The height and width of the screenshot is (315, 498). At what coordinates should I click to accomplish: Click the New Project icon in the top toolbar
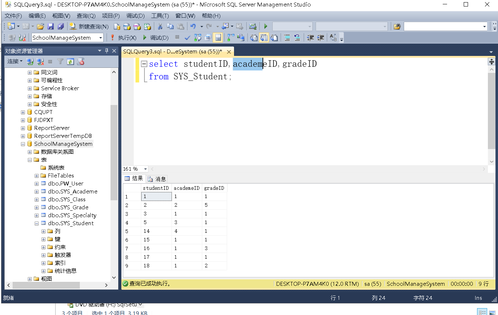(11, 26)
